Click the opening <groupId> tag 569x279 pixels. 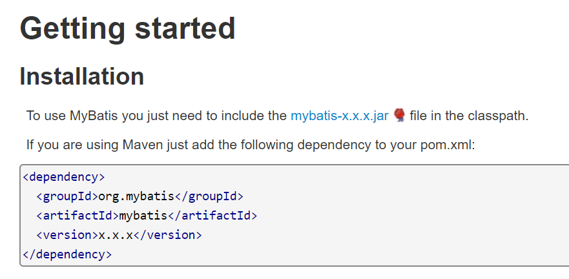coord(67,196)
